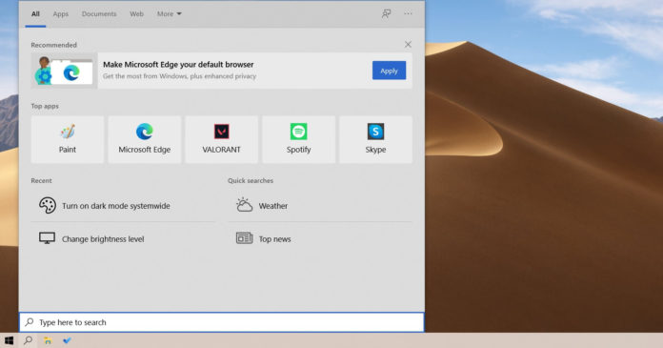Select the All tab
The width and height of the screenshot is (663, 348).
click(35, 14)
